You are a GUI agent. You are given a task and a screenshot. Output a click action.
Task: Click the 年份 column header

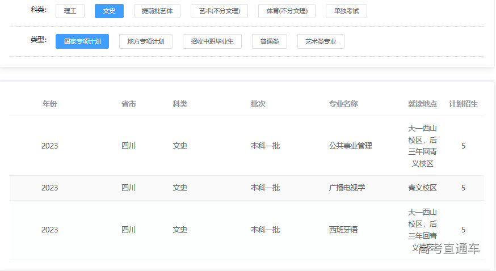(50, 104)
